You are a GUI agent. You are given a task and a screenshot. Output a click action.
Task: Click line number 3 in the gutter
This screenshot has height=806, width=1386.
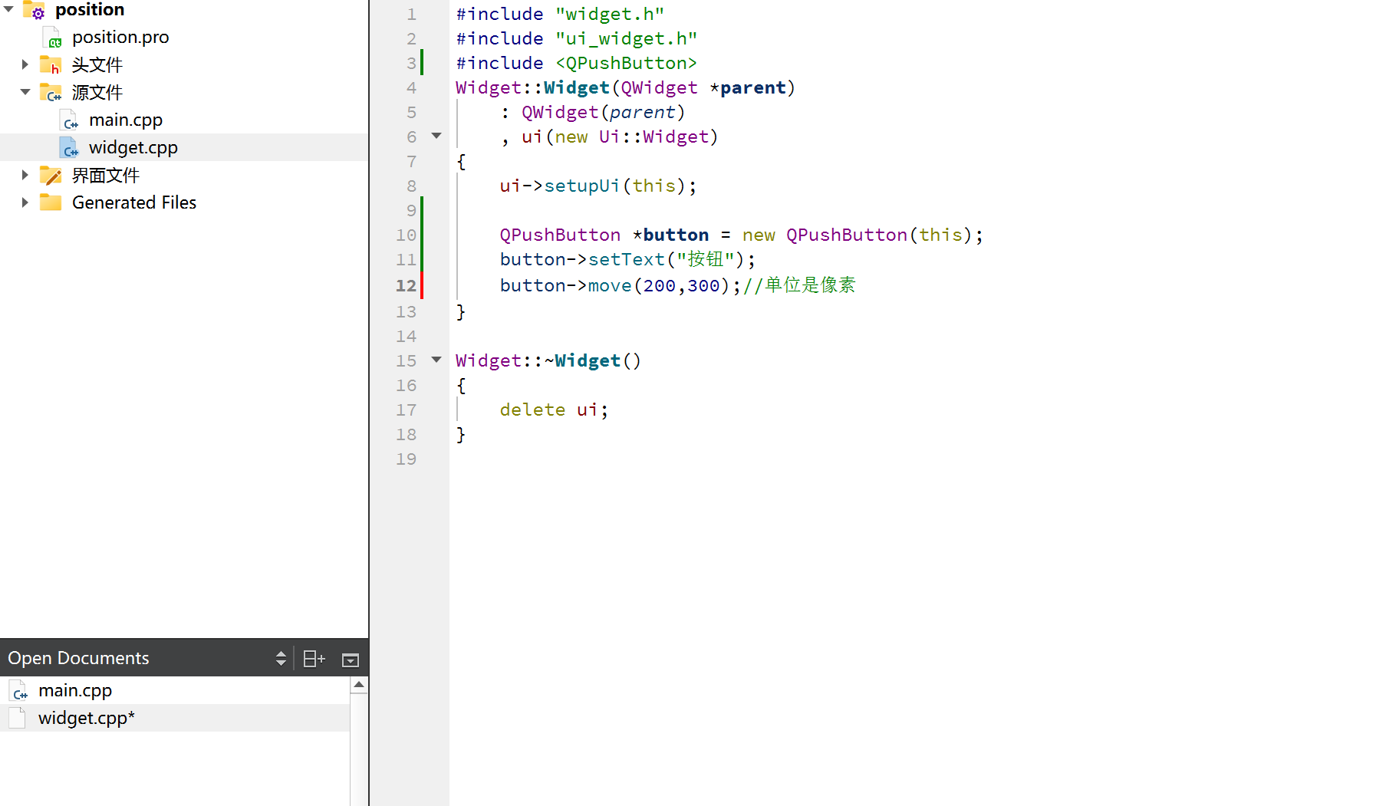click(x=411, y=63)
